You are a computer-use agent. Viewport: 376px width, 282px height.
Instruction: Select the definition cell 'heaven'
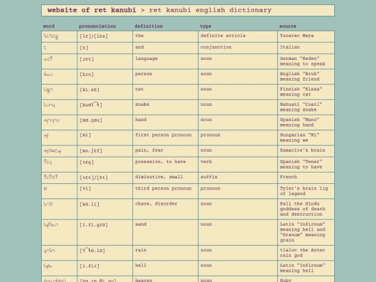(166, 280)
